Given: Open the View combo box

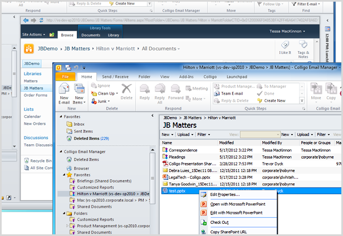Looking at the screenshot, I should (260, 135).
